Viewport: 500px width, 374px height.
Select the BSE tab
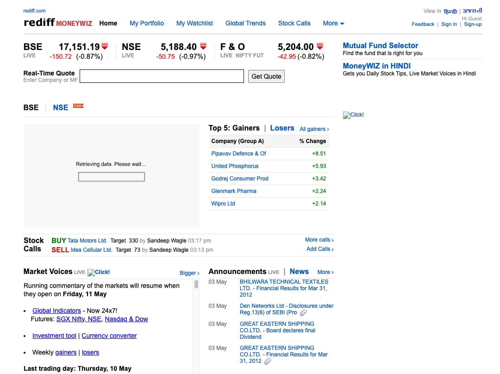click(x=31, y=107)
